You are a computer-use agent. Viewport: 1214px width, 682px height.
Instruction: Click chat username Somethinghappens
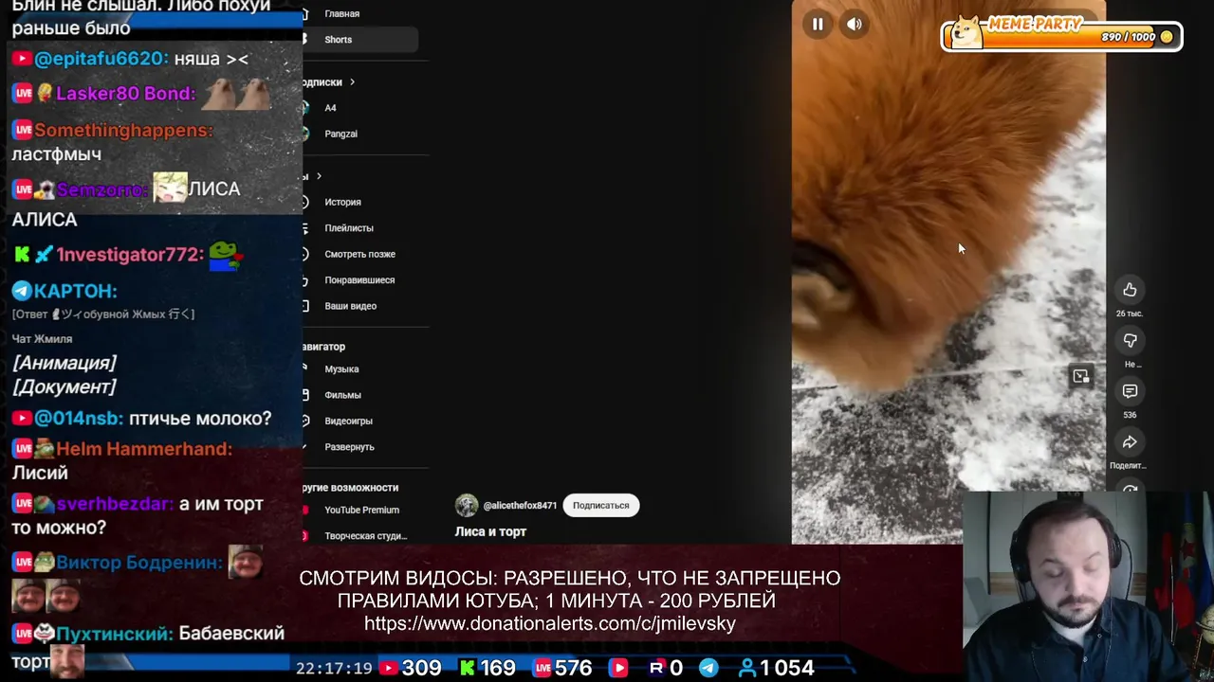click(x=123, y=130)
